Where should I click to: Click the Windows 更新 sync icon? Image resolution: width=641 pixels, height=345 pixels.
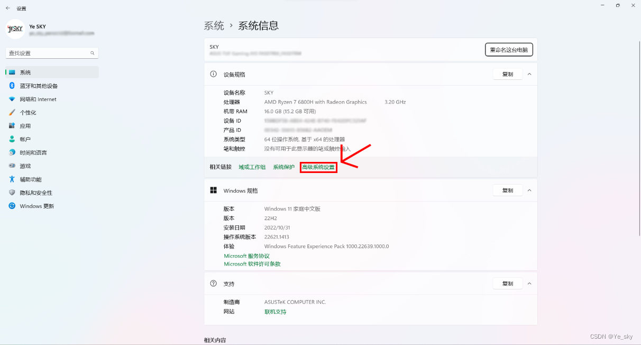12,206
